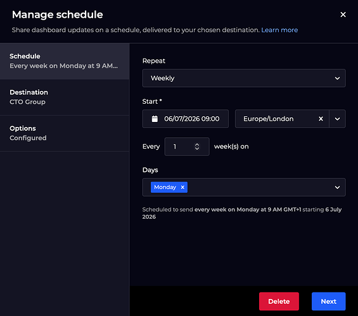Image resolution: width=358 pixels, height=316 pixels.
Task: Close the Manage schedule dialog
Action: pos(343,15)
